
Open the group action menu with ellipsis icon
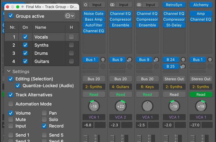(70, 16)
